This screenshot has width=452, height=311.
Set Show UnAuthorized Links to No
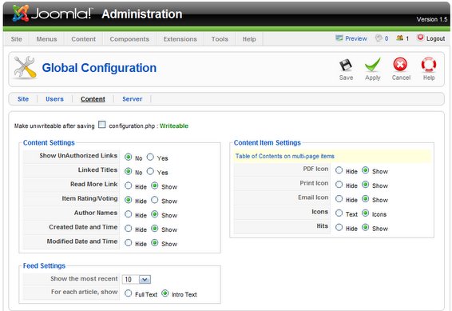[x=129, y=157]
